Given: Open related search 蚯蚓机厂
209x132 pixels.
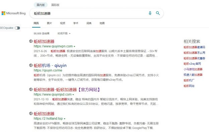Looking at the screenshot, I should click(189, 80).
